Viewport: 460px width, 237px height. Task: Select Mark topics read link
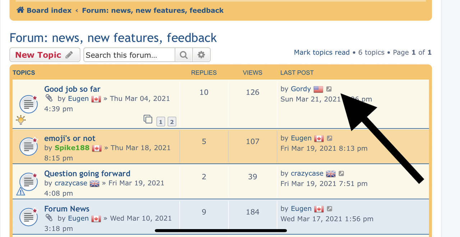coord(322,52)
